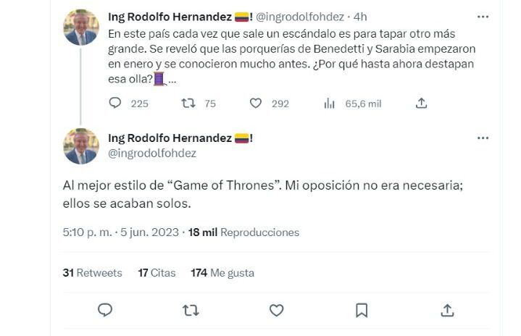
Task: View the 31 Retweets list
Action: [93, 273]
